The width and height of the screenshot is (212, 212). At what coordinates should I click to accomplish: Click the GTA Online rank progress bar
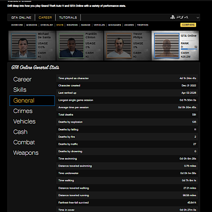tap(189, 49)
